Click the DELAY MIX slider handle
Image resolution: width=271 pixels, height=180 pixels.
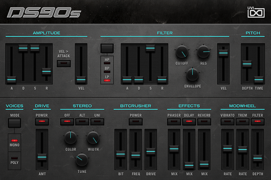pos(189,165)
